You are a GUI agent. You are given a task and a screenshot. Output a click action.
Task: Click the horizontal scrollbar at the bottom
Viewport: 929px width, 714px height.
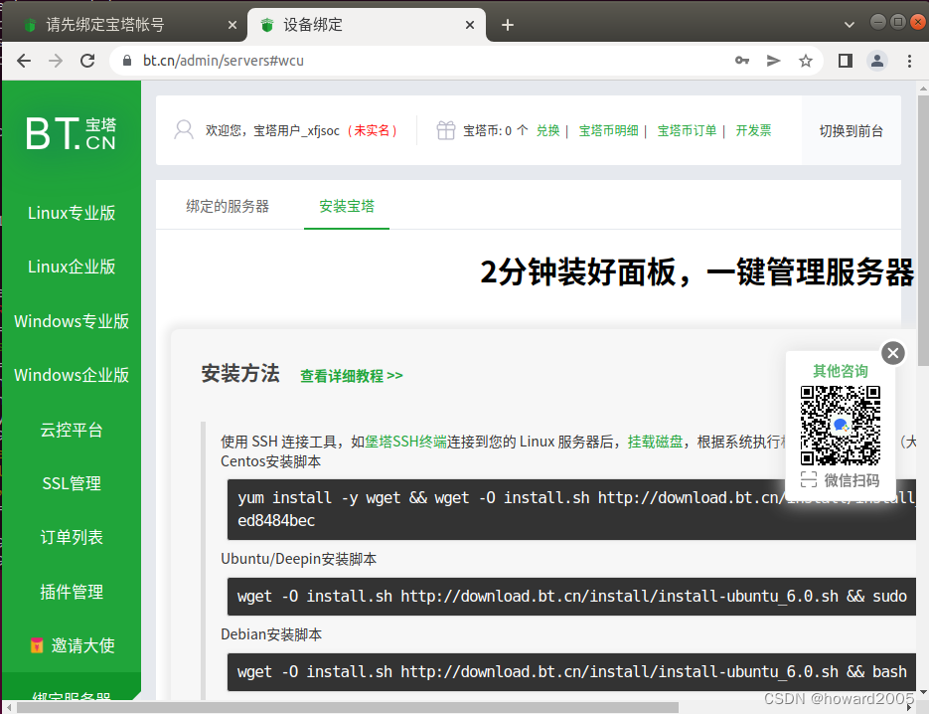tap(347, 708)
